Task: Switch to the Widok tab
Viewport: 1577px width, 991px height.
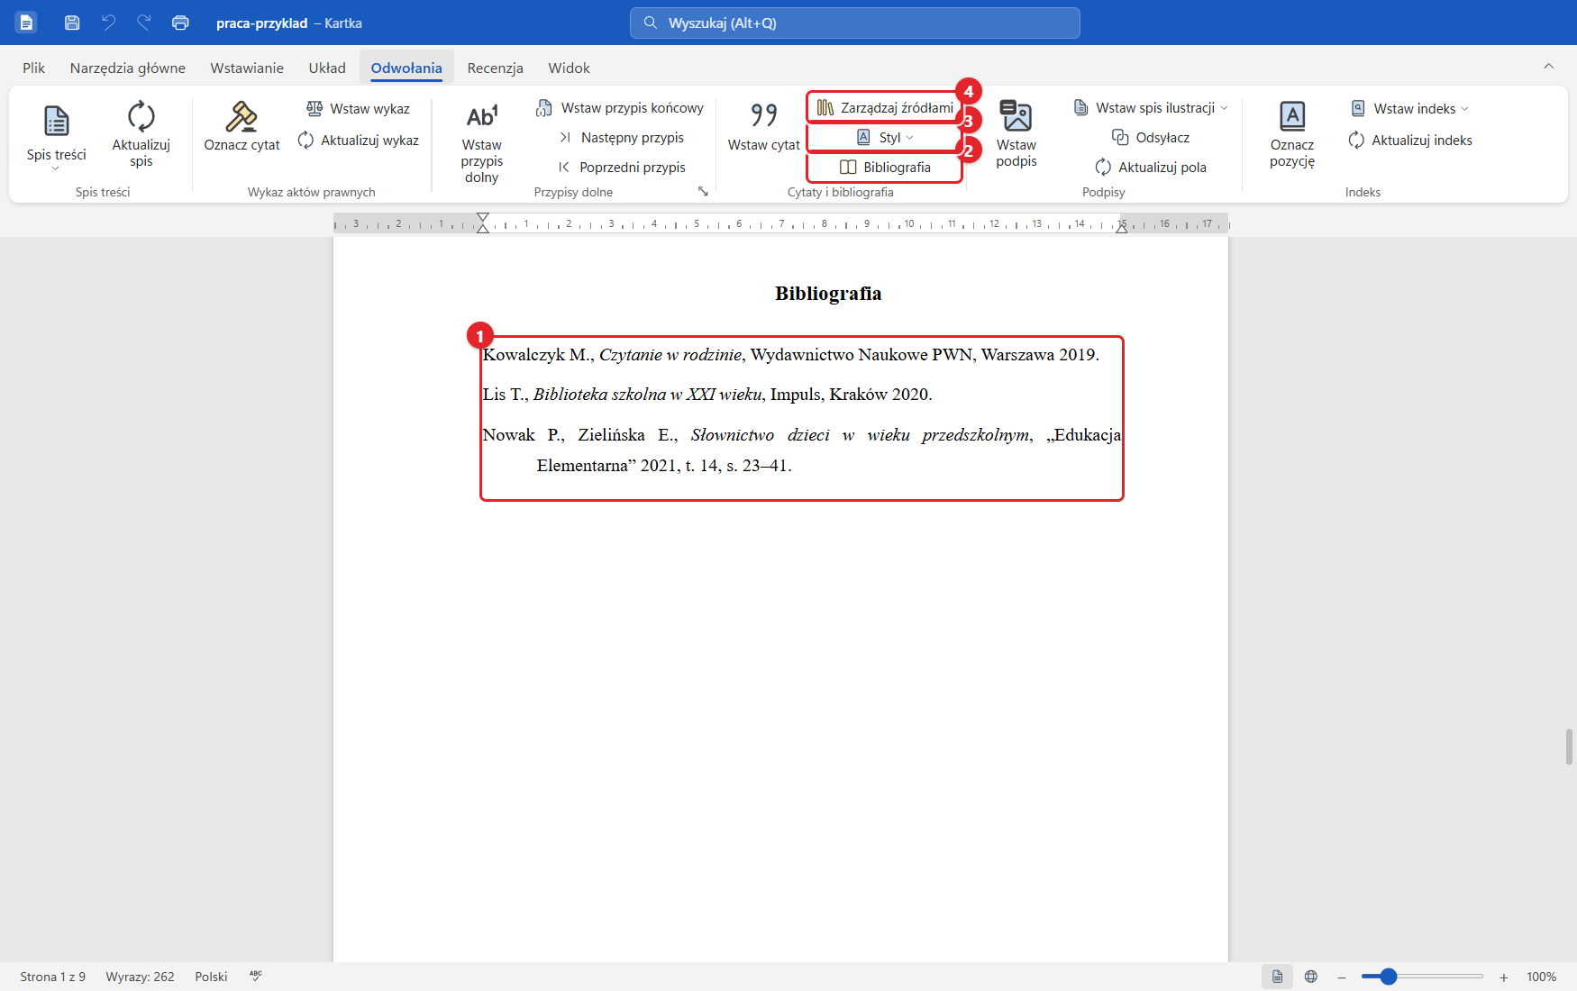Action: coord(569,68)
